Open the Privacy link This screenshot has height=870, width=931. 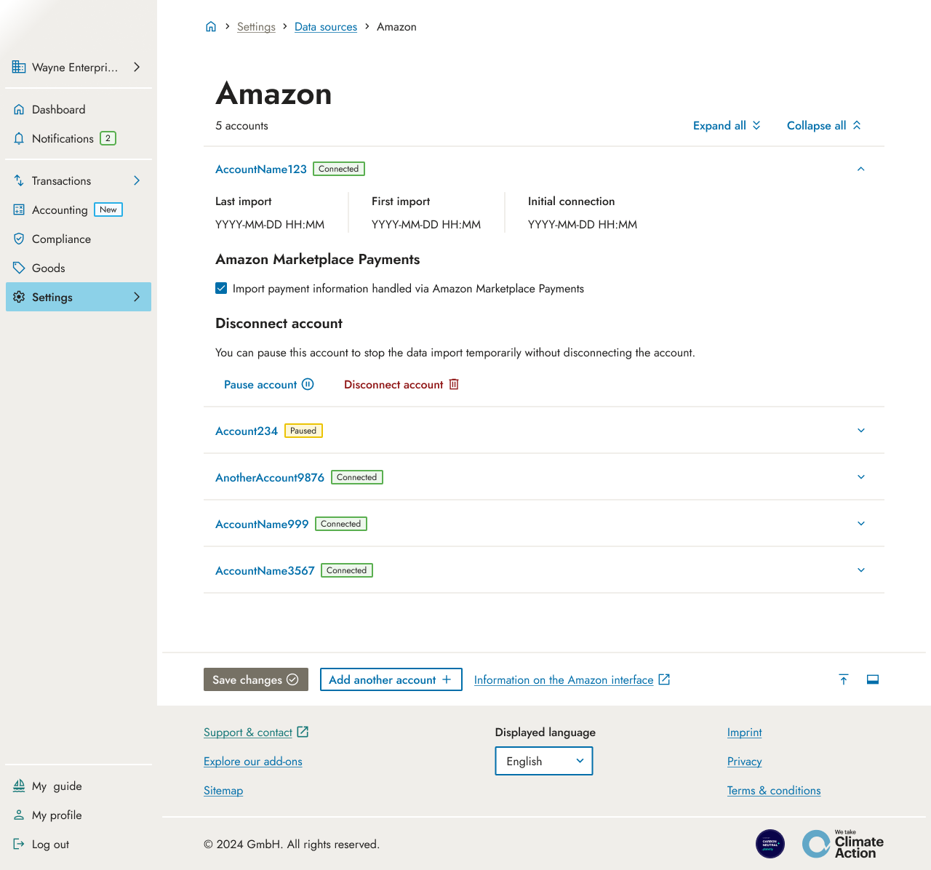(x=745, y=761)
